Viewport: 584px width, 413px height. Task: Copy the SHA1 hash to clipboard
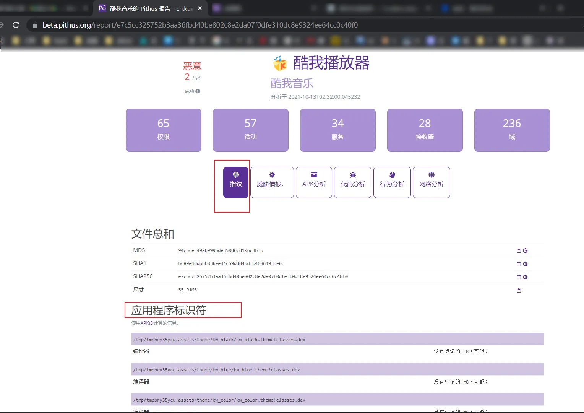pyautogui.click(x=519, y=264)
